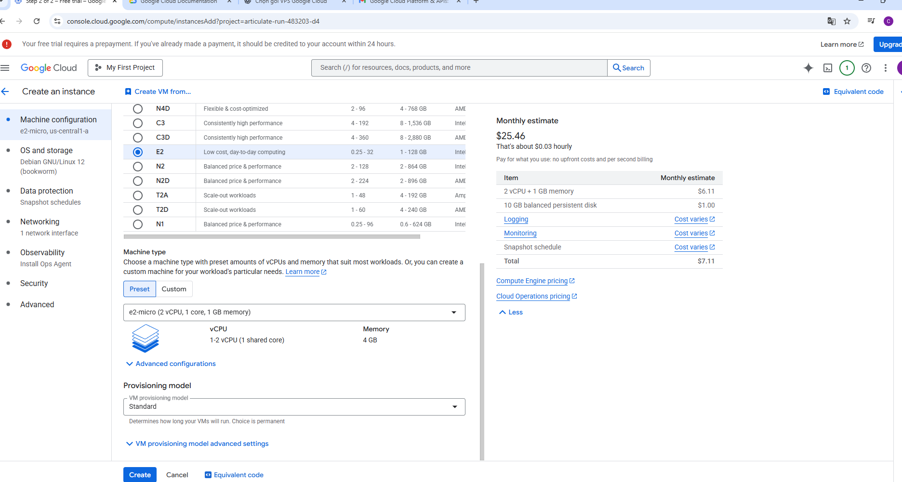Open the help question mark icon
902x482 pixels.
(x=866, y=68)
